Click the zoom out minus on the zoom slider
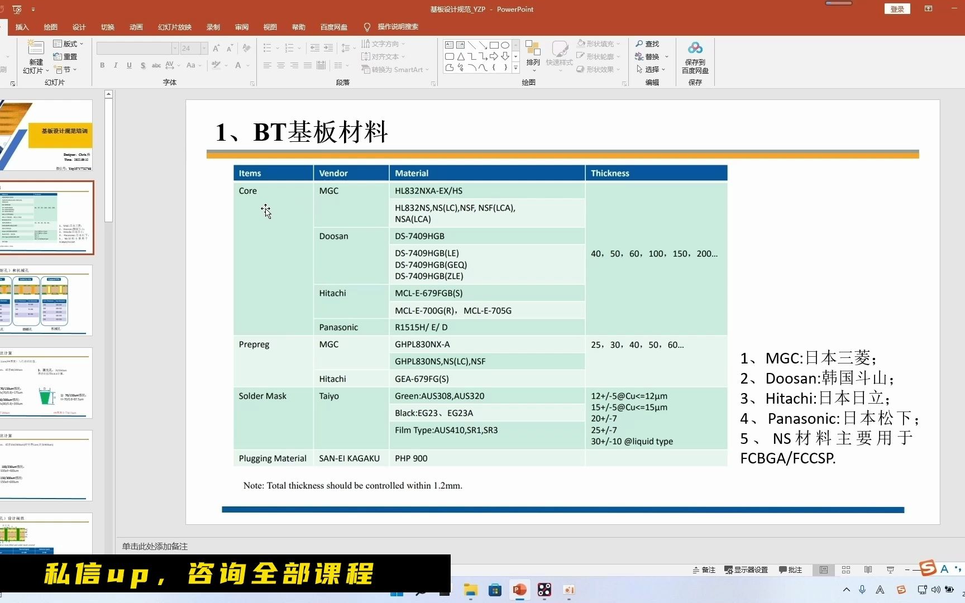Viewport: 965px width, 603px height. coord(907,569)
